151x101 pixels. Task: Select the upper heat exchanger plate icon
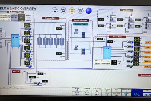click(83, 35)
